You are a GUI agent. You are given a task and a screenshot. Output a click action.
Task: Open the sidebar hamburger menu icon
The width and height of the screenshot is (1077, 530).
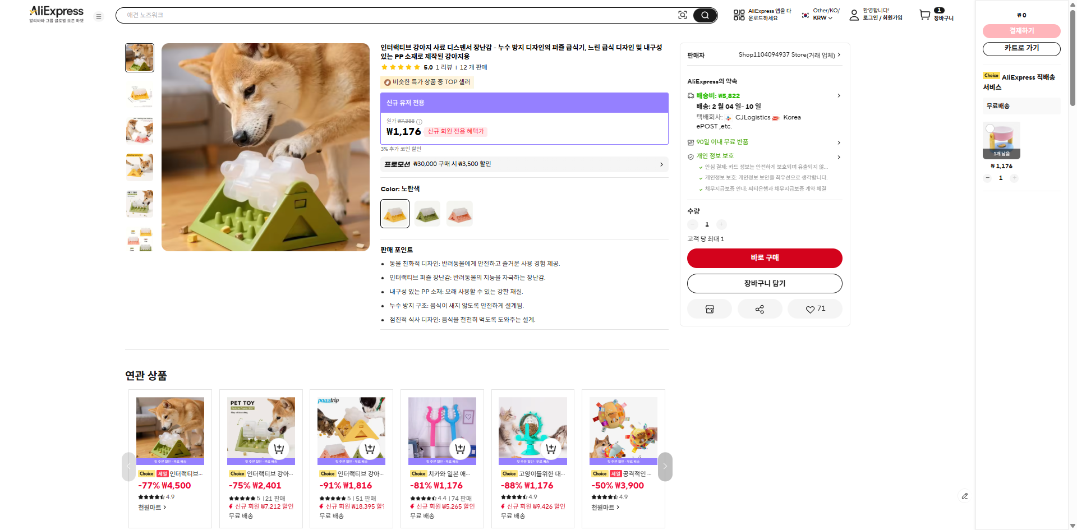[99, 16]
